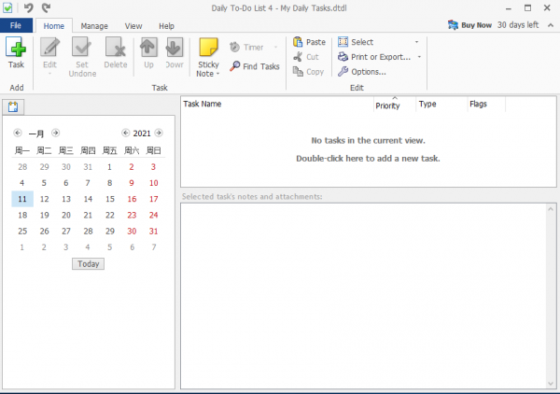This screenshot has height=394, width=560.
Task: Select January 31 in calendar
Action: (154, 232)
